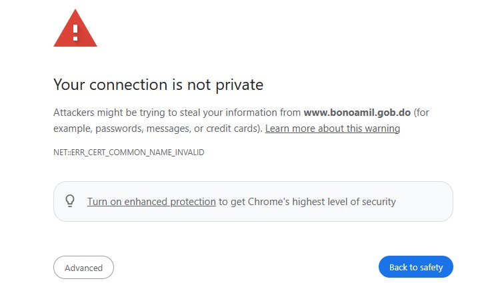Screen dimensions: 480x283
Task: Click the word "private" in the heading
Action: (x=241, y=85)
